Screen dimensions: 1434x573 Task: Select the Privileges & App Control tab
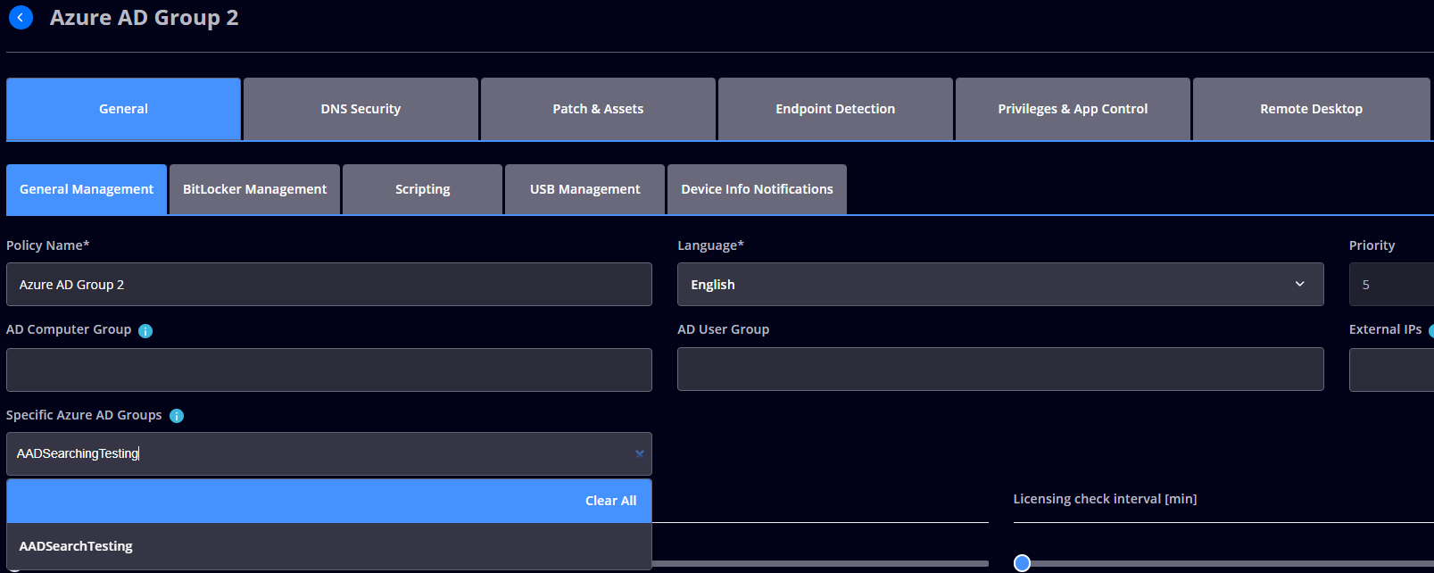[x=1073, y=109]
